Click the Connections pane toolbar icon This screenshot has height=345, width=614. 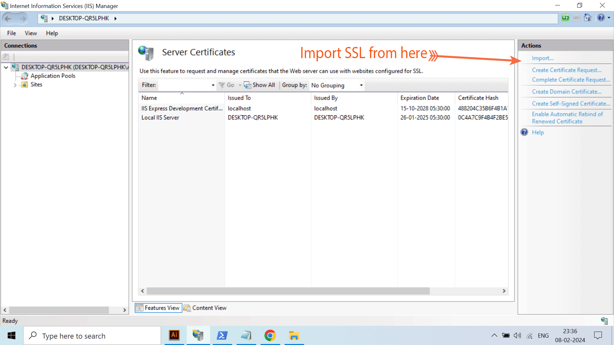click(x=6, y=57)
